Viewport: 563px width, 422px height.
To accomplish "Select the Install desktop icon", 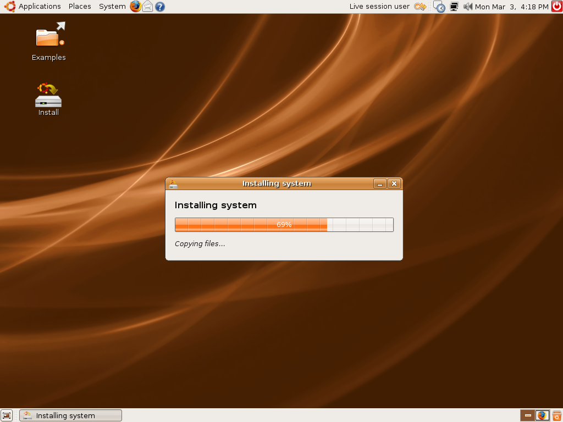I will (x=48, y=99).
